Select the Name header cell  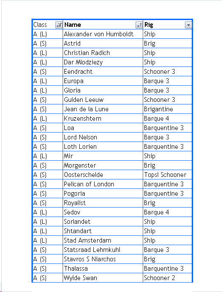point(103,25)
